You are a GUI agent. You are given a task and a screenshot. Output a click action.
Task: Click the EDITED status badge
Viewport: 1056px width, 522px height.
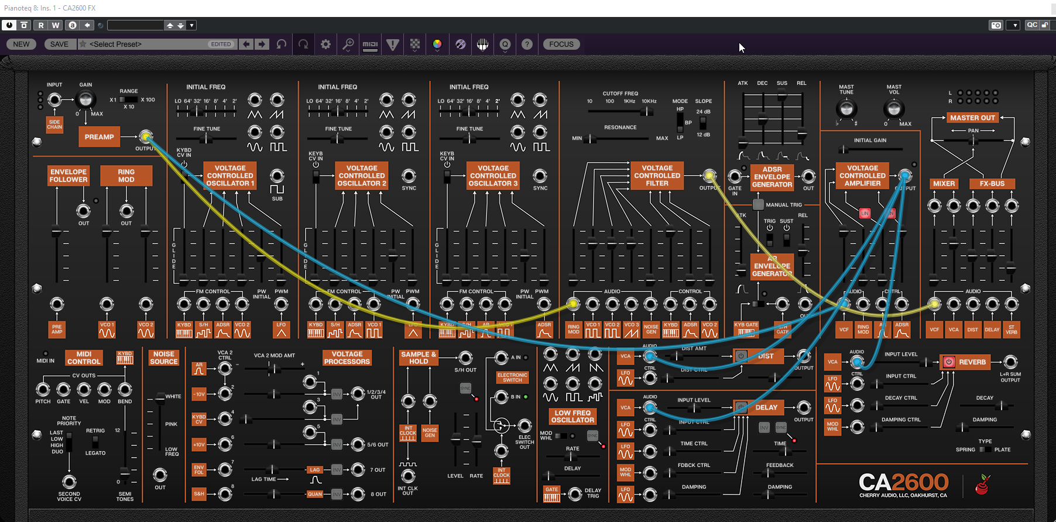tap(221, 44)
